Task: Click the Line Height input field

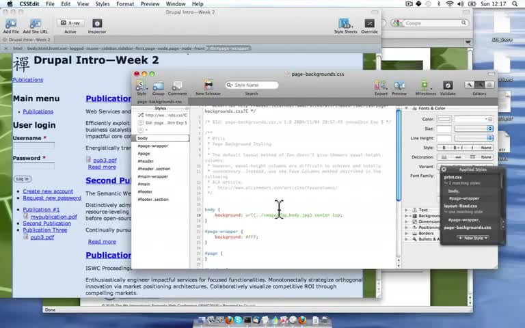Action: click(x=444, y=138)
